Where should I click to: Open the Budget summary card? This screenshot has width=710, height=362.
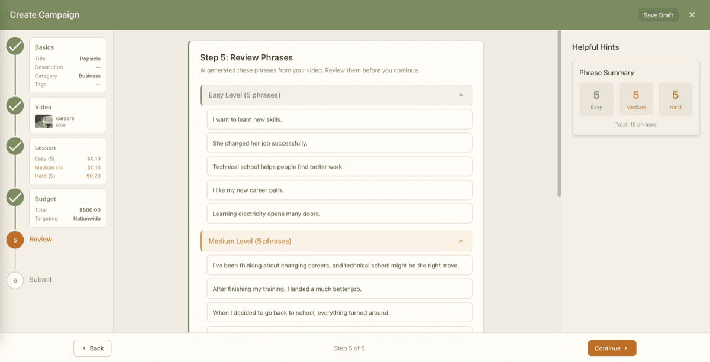pos(68,208)
